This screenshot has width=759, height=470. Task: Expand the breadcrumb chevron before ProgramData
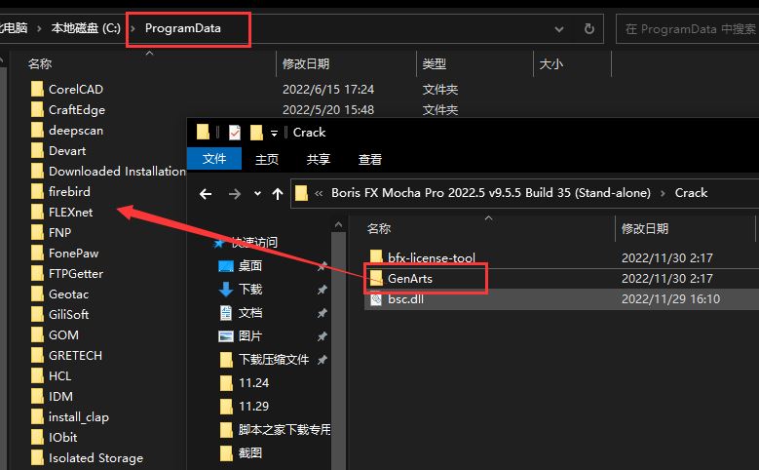pyautogui.click(x=133, y=28)
